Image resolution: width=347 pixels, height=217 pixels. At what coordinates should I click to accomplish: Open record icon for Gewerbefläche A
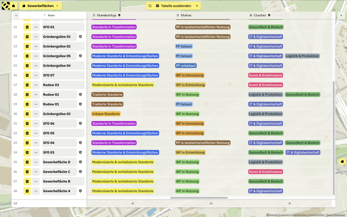27,191
